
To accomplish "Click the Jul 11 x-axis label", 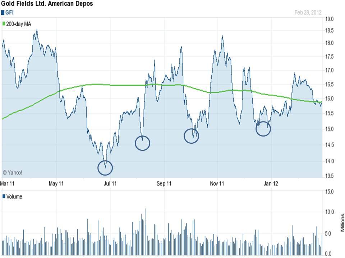I will (x=110, y=183).
